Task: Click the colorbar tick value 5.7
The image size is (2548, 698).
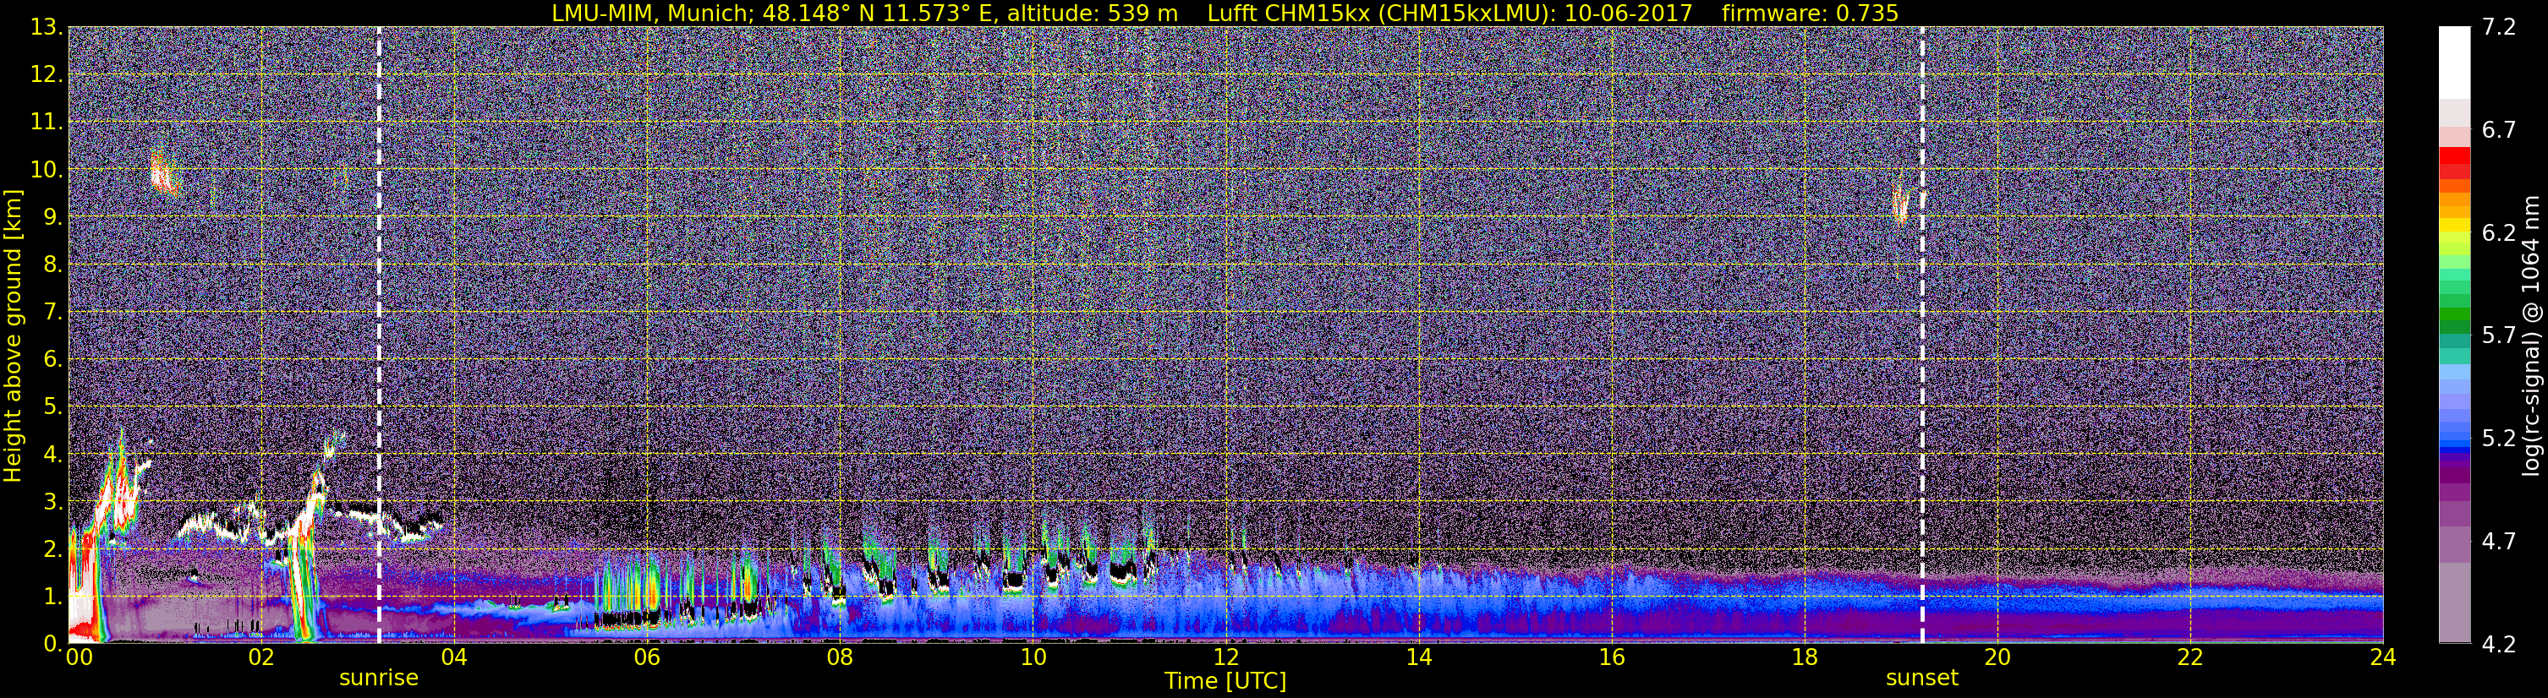Action: click(2499, 336)
